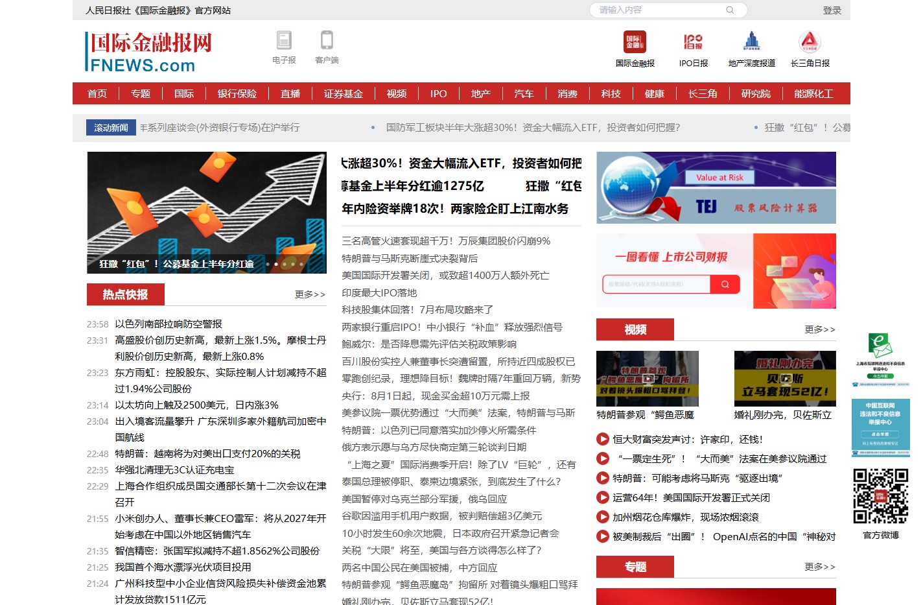The width and height of the screenshot is (923, 605).
Task: Open article 央行 8月1日起现金买金超10万
Action: pos(436,396)
